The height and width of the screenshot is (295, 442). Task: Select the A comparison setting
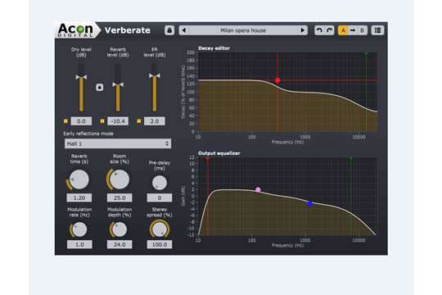coord(343,30)
